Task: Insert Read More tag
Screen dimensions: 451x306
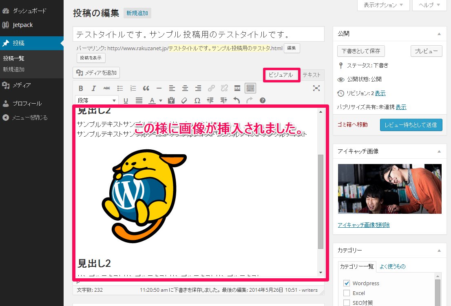Action: click(x=237, y=89)
